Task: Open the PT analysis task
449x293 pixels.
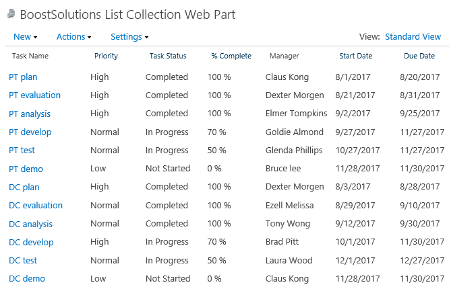Action: pos(30,114)
